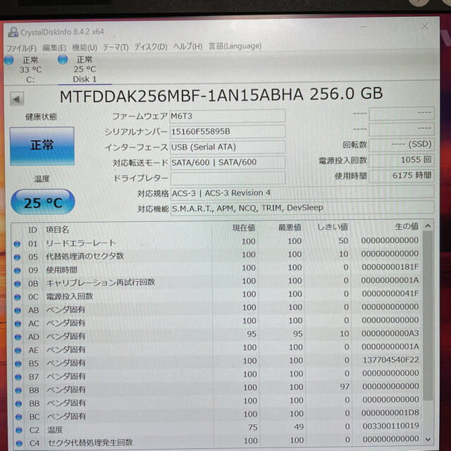Click status orb for row 0C

pyautogui.click(x=18, y=297)
